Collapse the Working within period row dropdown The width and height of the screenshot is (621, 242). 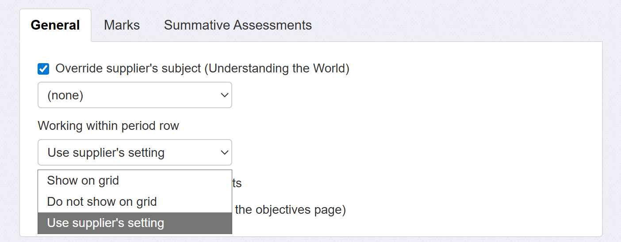click(x=134, y=152)
